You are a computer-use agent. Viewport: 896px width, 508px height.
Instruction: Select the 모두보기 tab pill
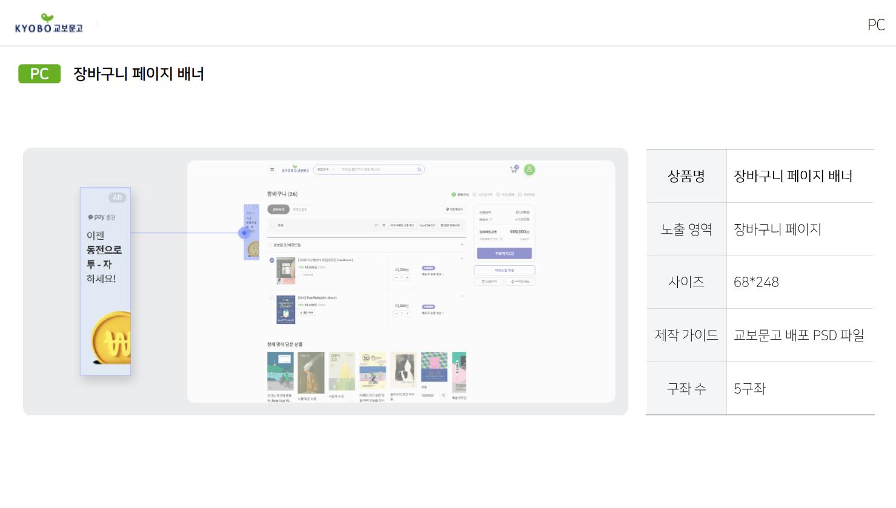pyautogui.click(x=279, y=209)
